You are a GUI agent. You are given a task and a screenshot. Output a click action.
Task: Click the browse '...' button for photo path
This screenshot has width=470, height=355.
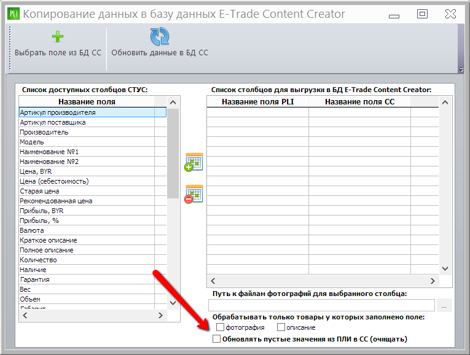pyautogui.click(x=444, y=305)
